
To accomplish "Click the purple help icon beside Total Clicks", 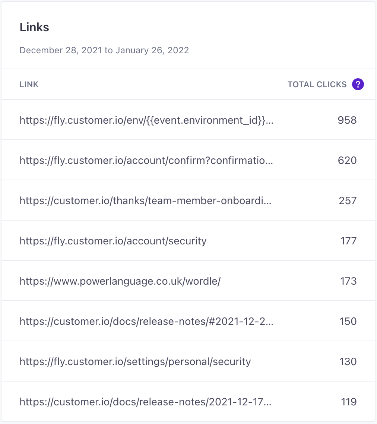I will coord(358,85).
